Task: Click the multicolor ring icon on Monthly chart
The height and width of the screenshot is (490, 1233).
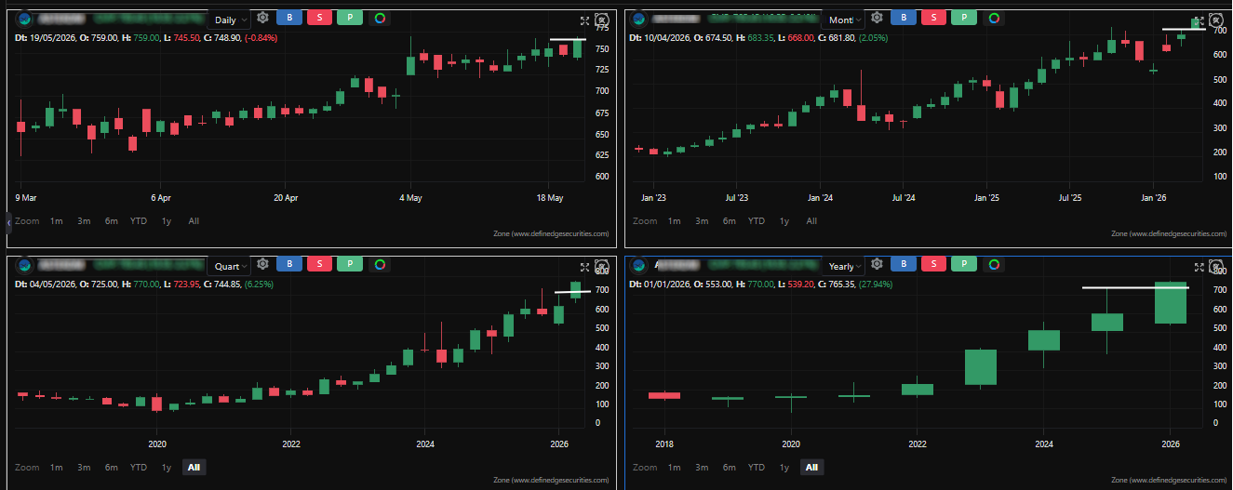Action: (994, 19)
